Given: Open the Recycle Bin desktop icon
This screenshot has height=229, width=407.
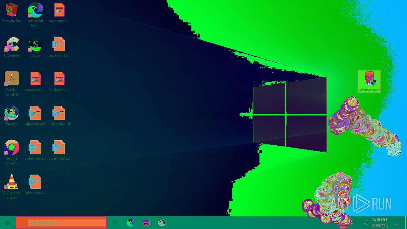Looking at the screenshot, I should 12,13.
